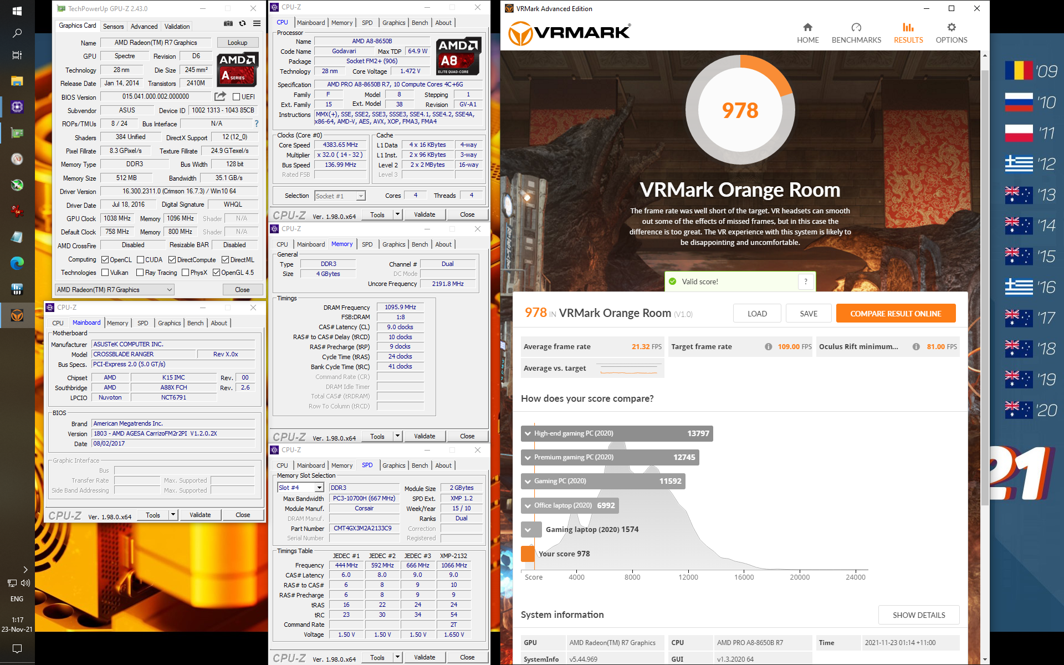
Task: Show hidden tray icons chevron
Action: pos(25,570)
